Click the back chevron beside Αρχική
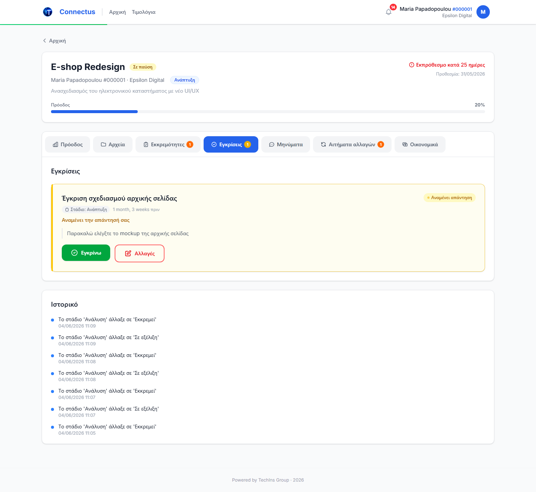536x492 pixels. click(x=45, y=41)
